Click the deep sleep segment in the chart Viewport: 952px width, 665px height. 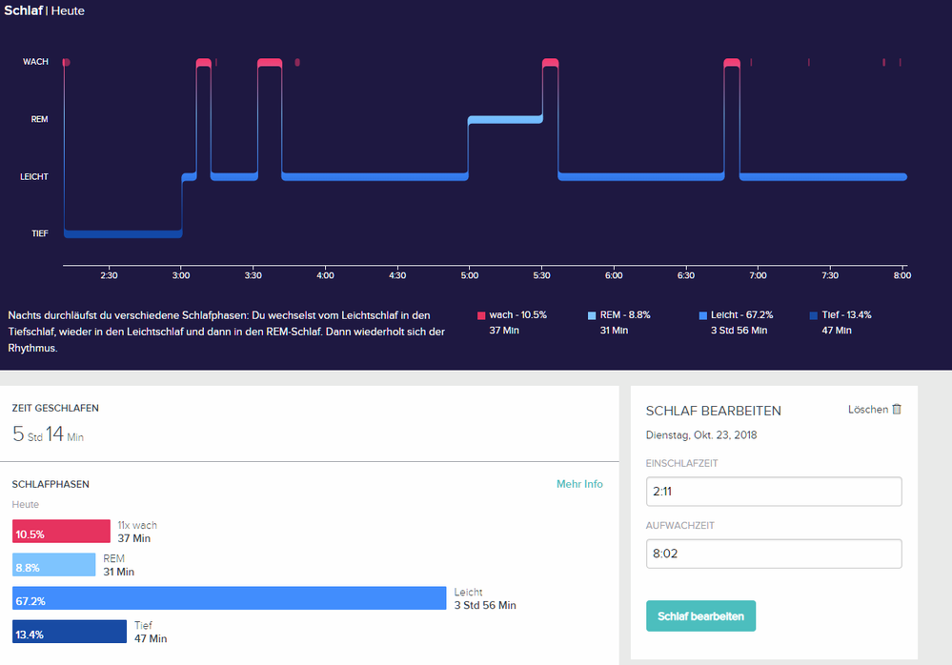123,233
